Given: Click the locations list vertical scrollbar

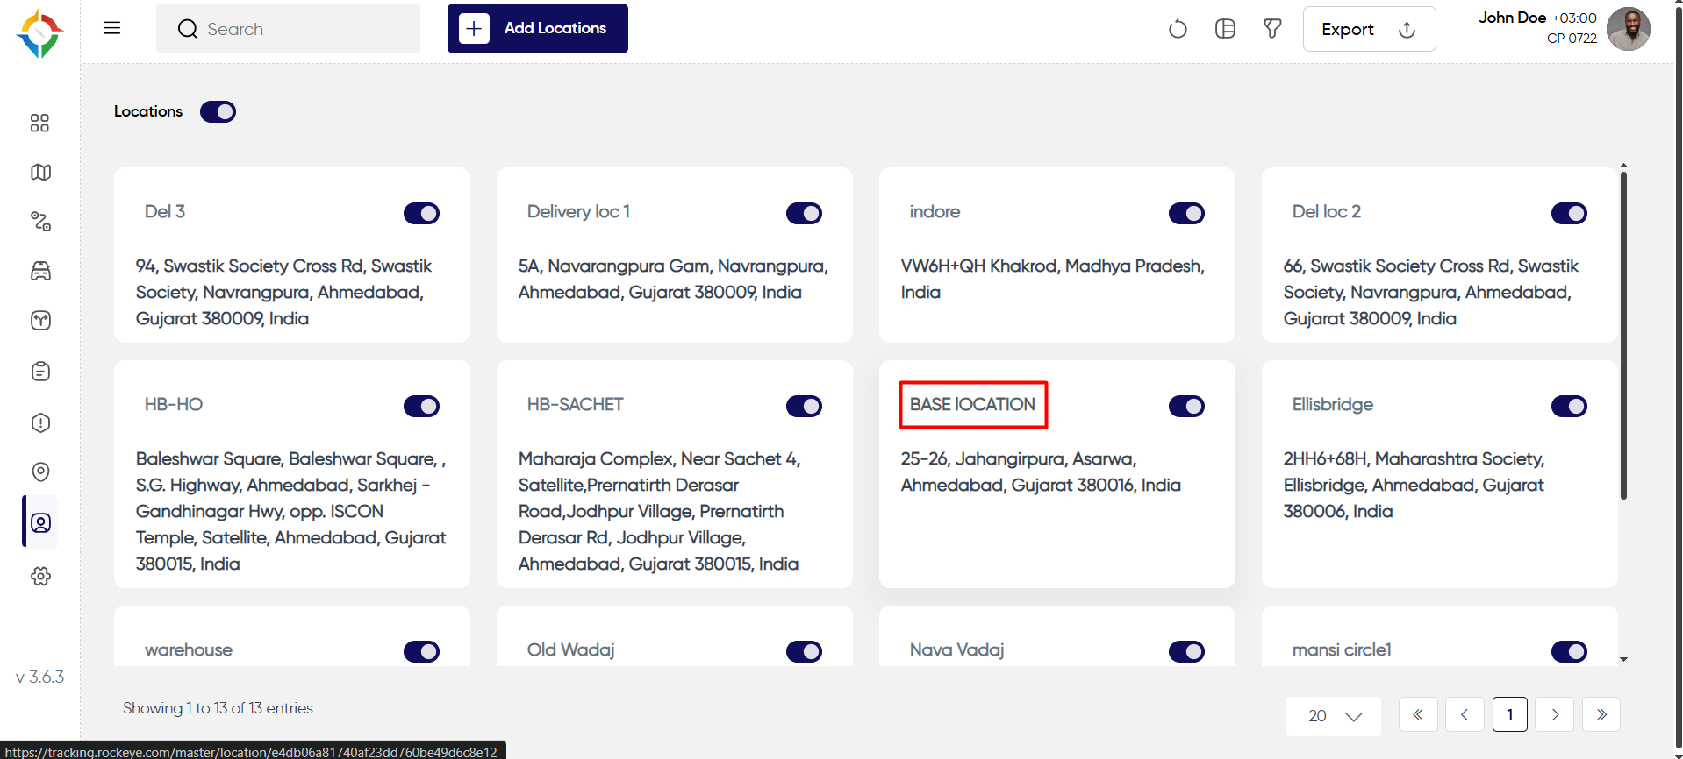Looking at the screenshot, I should click(1623, 336).
